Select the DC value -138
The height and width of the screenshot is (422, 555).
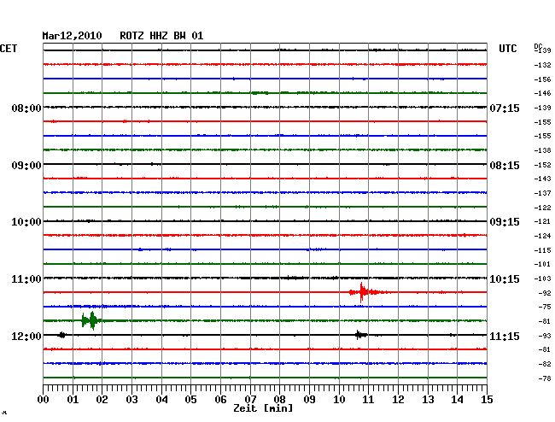tap(542, 150)
